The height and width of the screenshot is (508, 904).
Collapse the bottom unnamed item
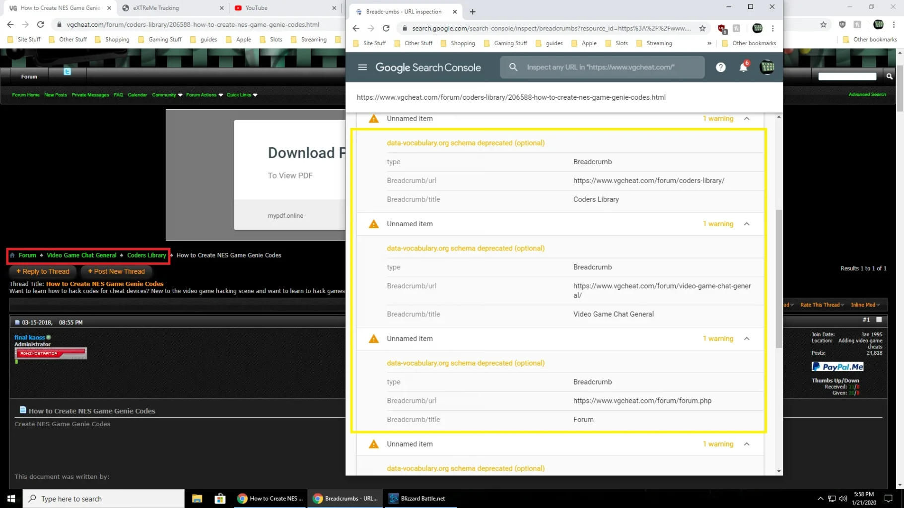pyautogui.click(x=747, y=444)
